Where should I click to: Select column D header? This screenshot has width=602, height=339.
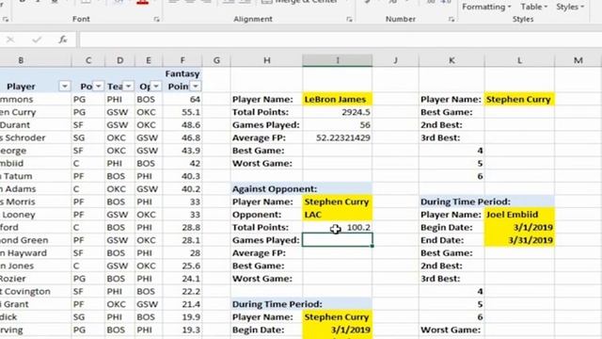click(119, 60)
